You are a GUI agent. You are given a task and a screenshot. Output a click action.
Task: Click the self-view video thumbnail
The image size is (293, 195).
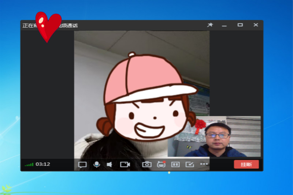click(214, 136)
